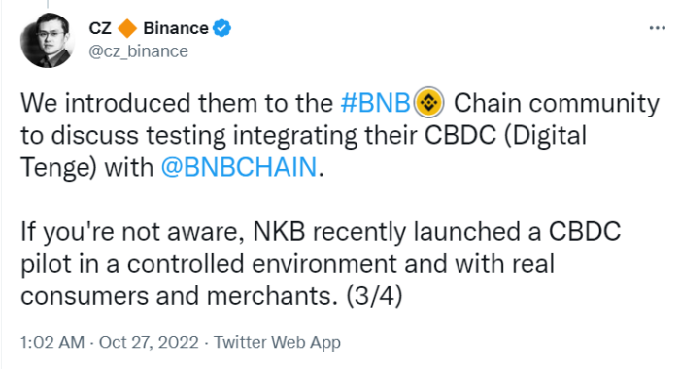This screenshot has width=680, height=369.
Task: Open the three-dot more options menu
Action: tap(657, 28)
